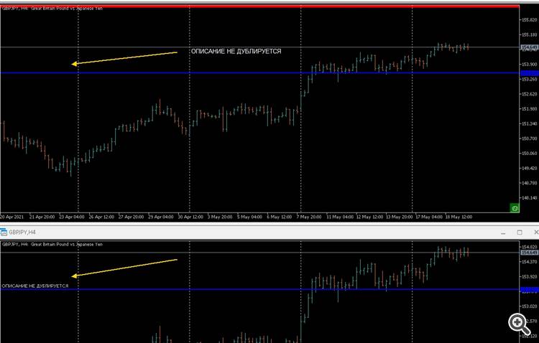Screen dimensions: 539x343
Task: Click the 151.980 price label
Action: point(529,109)
